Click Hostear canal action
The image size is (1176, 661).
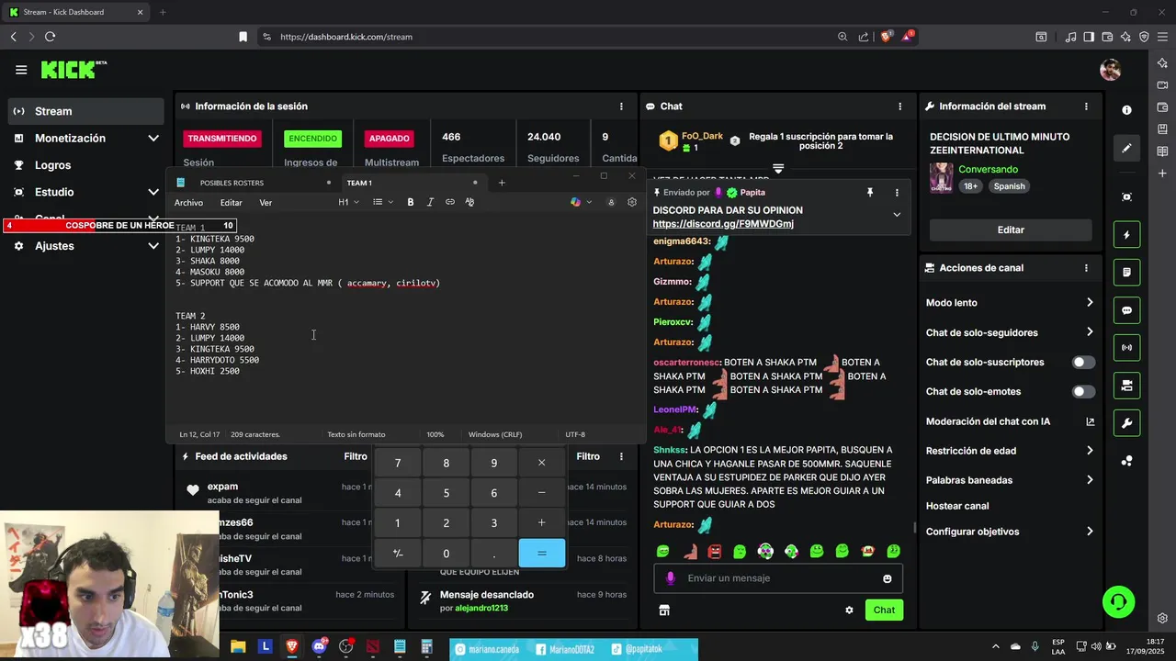pos(957,506)
